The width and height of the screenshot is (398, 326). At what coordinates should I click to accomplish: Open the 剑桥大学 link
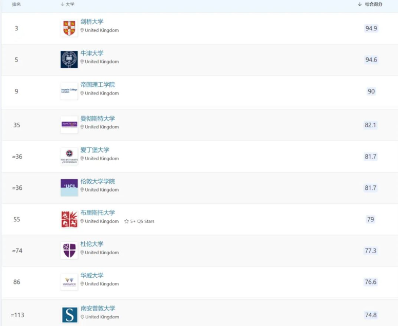click(x=92, y=22)
